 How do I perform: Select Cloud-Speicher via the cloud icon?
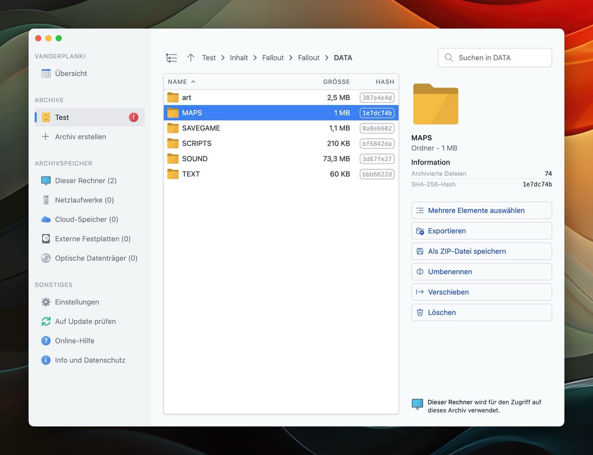click(45, 219)
